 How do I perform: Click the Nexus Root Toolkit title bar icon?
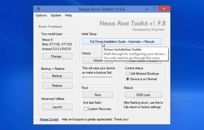(38, 9)
